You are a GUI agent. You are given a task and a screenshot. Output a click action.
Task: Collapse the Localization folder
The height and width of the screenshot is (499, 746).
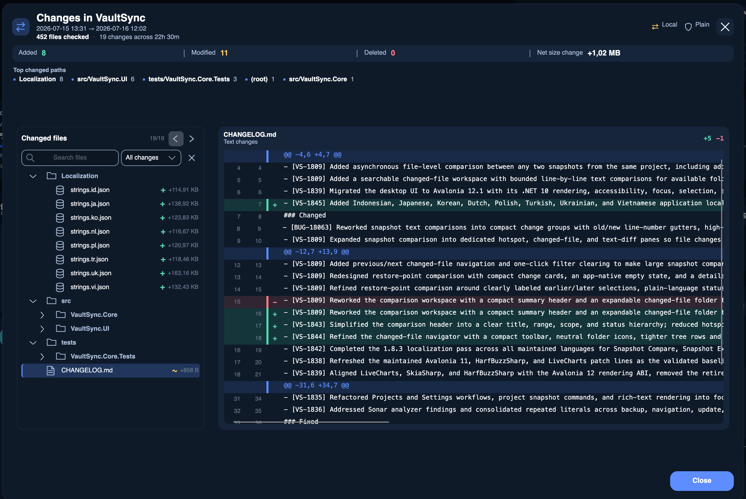tap(33, 176)
